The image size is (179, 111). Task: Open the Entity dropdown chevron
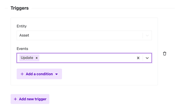tap(147, 36)
